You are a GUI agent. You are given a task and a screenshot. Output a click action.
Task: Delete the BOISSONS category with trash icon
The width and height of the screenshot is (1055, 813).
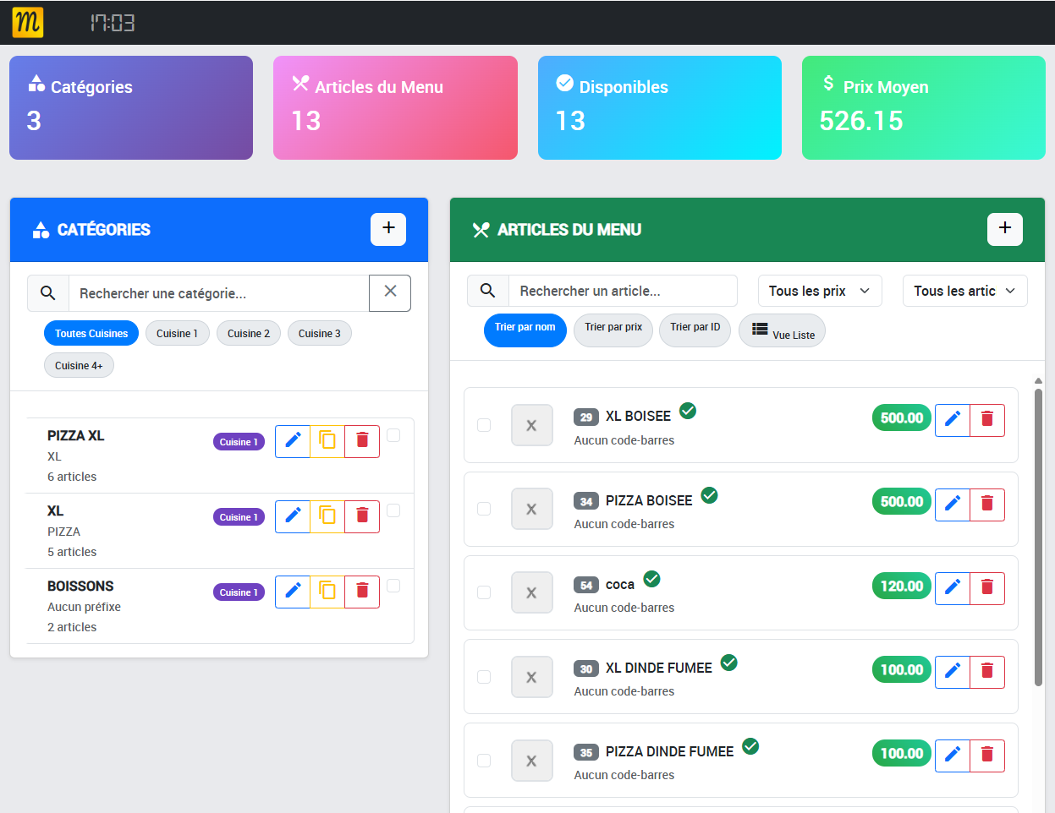(x=361, y=592)
